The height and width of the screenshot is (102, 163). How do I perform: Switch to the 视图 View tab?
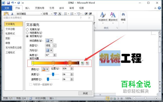(x=81, y=8)
